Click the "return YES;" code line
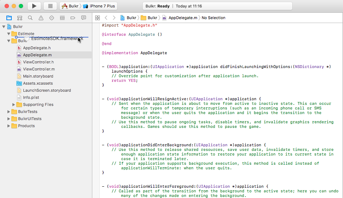The image size is (343, 198). (x=125, y=80)
